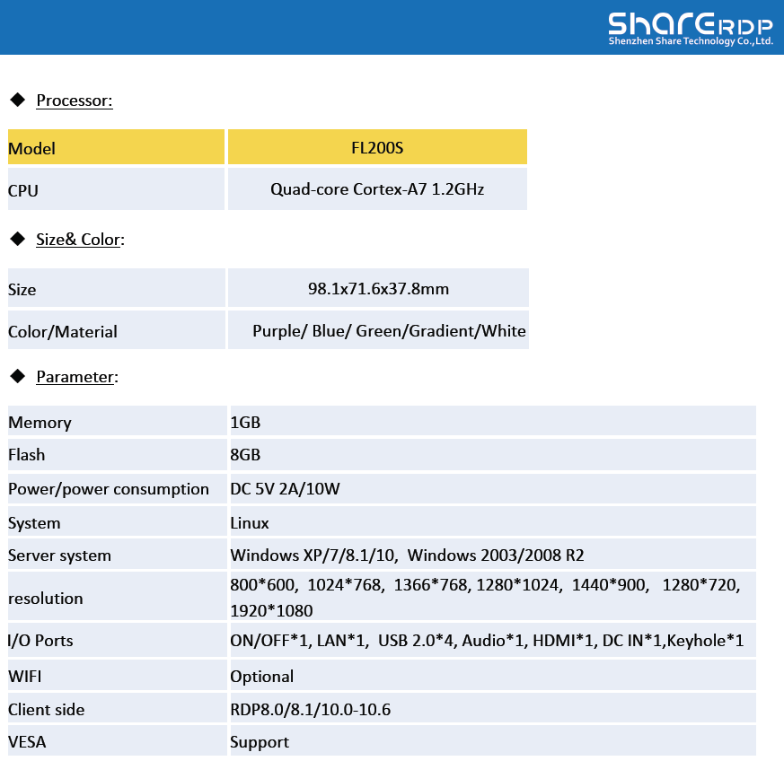This screenshot has height=761, width=784.
Task: Select the "Optional" WIFI value
Action: point(262,677)
